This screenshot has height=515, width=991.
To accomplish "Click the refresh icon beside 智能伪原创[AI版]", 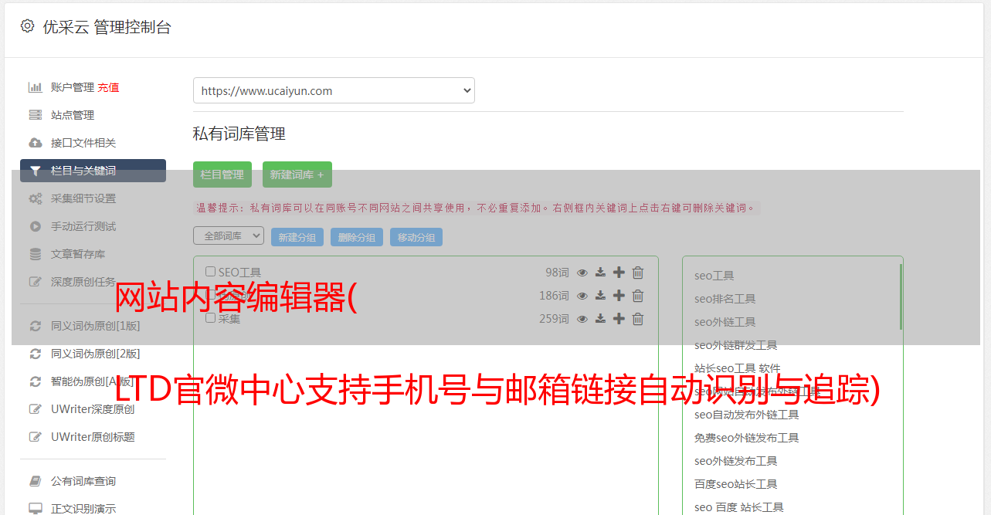I will click(36, 381).
